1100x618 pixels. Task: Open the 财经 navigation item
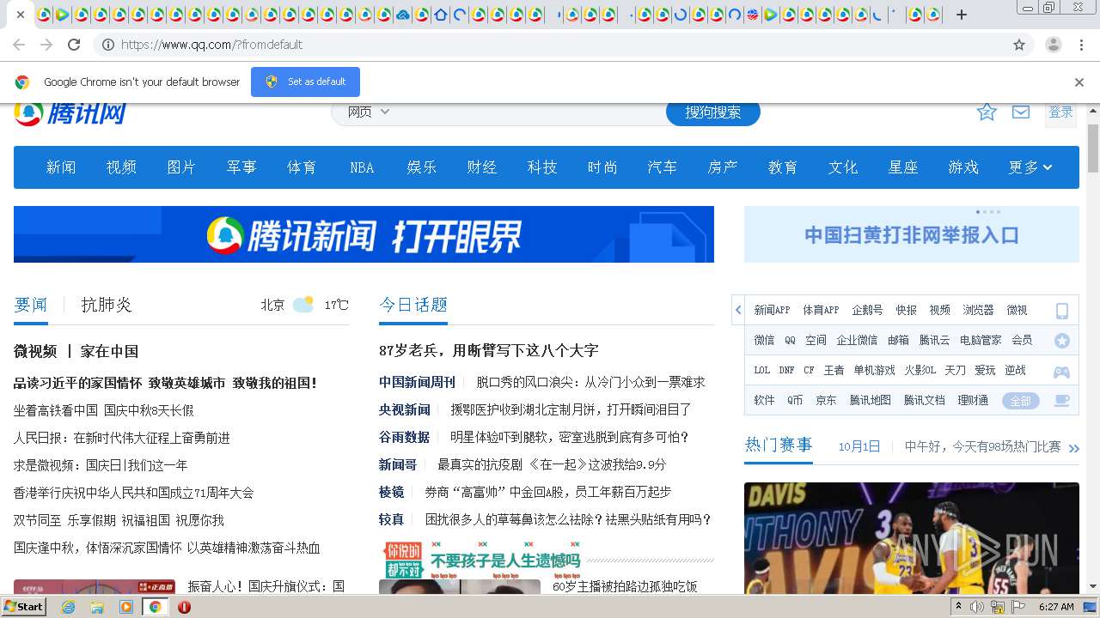click(482, 167)
